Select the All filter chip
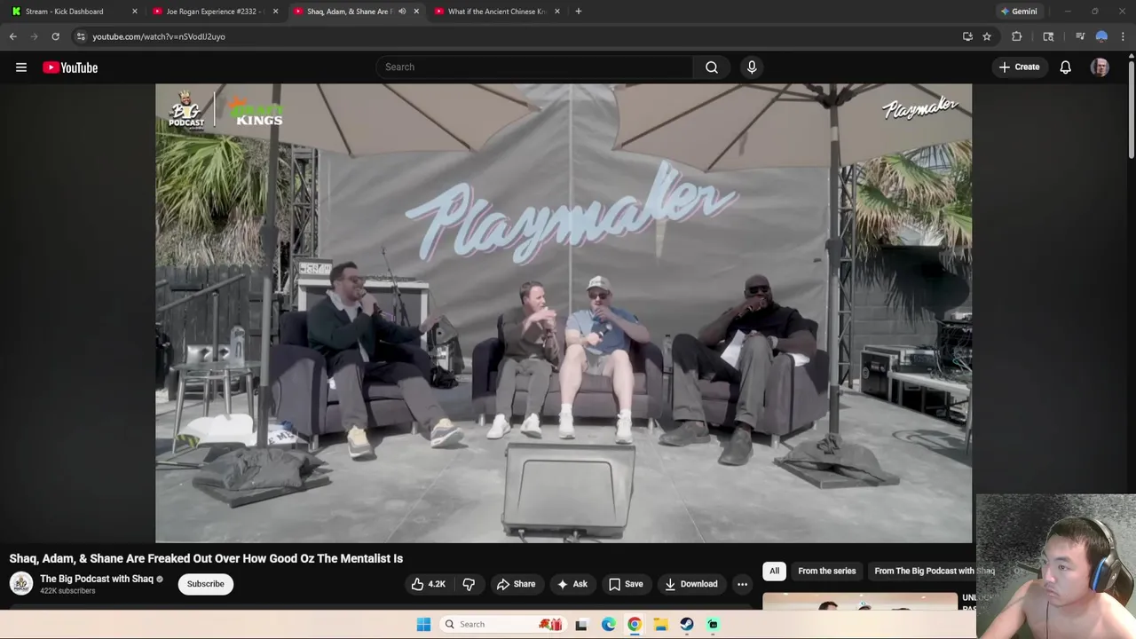 (x=774, y=571)
